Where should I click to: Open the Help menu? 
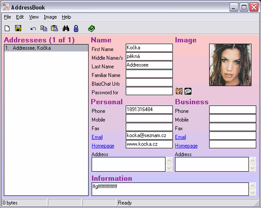(67, 17)
